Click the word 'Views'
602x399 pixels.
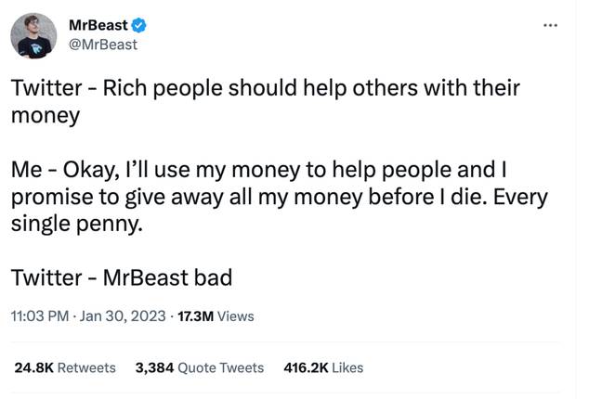pyautogui.click(x=235, y=316)
